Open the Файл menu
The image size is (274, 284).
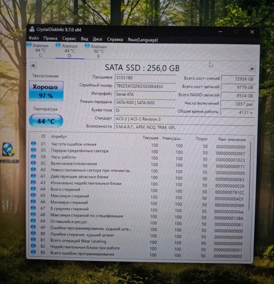pos(34,38)
